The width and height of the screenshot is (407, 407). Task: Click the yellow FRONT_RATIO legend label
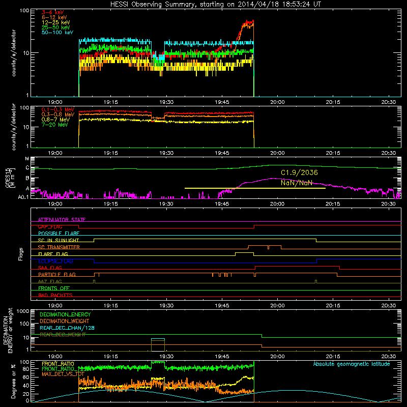click(x=58, y=364)
